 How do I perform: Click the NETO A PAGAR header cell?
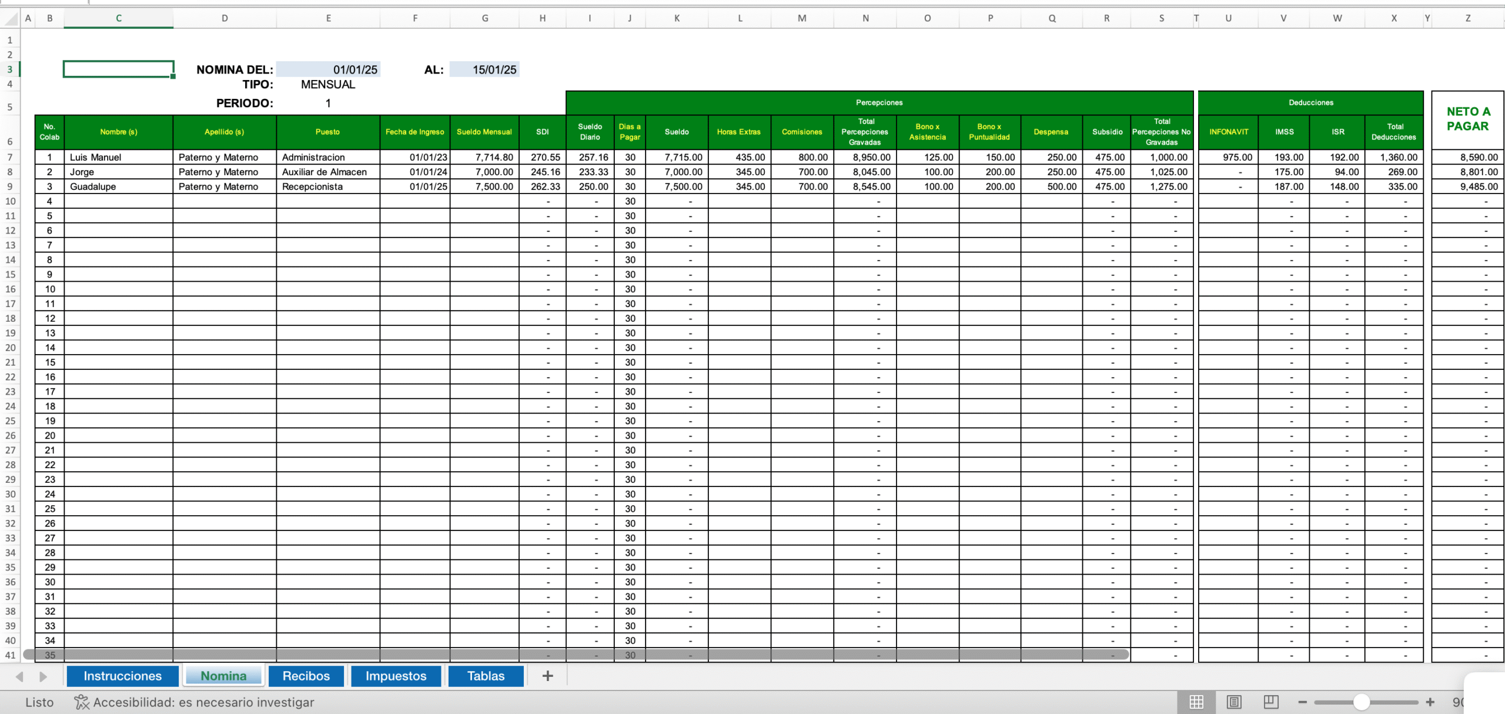pyautogui.click(x=1467, y=119)
